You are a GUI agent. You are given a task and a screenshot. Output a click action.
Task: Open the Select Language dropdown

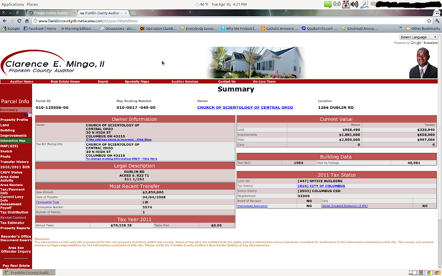point(418,37)
